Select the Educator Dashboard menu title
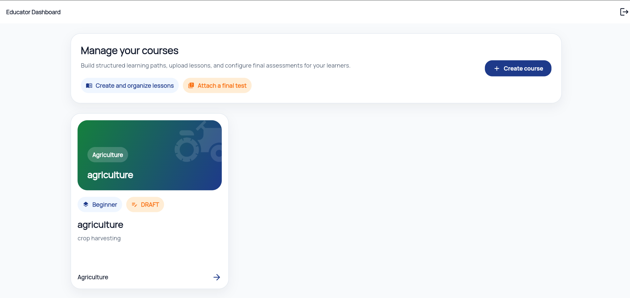 (33, 12)
